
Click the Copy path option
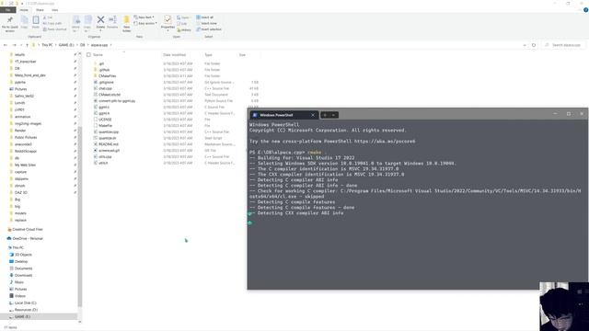(52, 23)
